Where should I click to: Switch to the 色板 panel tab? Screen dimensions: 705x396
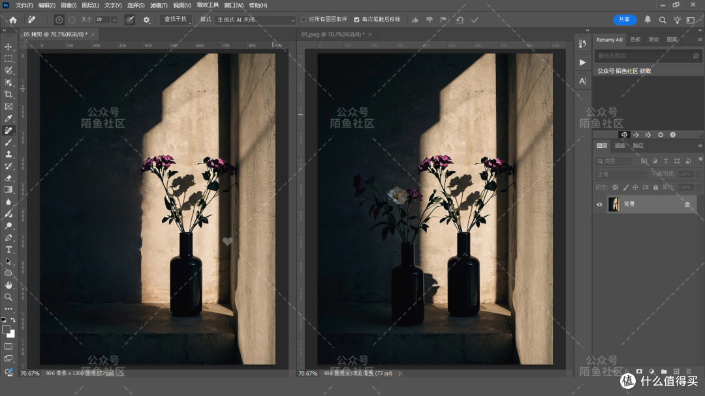pyautogui.click(x=635, y=40)
